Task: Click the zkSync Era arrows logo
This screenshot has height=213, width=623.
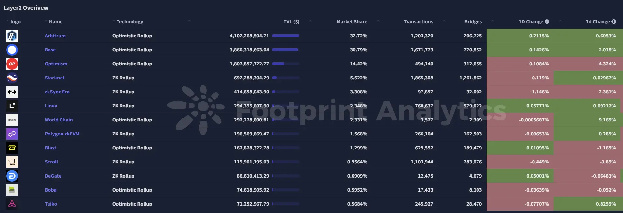Action: [x=12, y=92]
